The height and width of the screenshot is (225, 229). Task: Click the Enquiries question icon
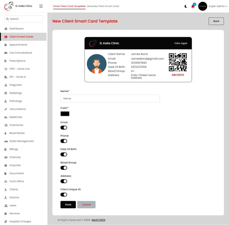coord(6,165)
